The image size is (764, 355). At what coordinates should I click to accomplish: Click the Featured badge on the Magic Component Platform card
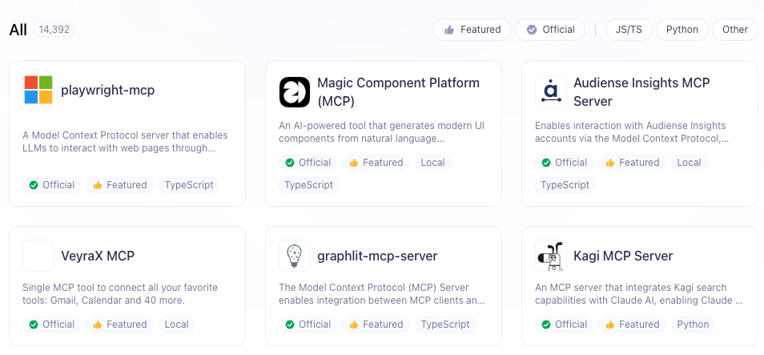point(376,163)
